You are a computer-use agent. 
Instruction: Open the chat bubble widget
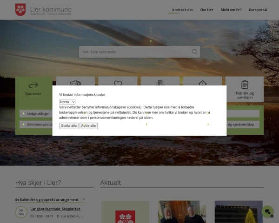point(267,211)
